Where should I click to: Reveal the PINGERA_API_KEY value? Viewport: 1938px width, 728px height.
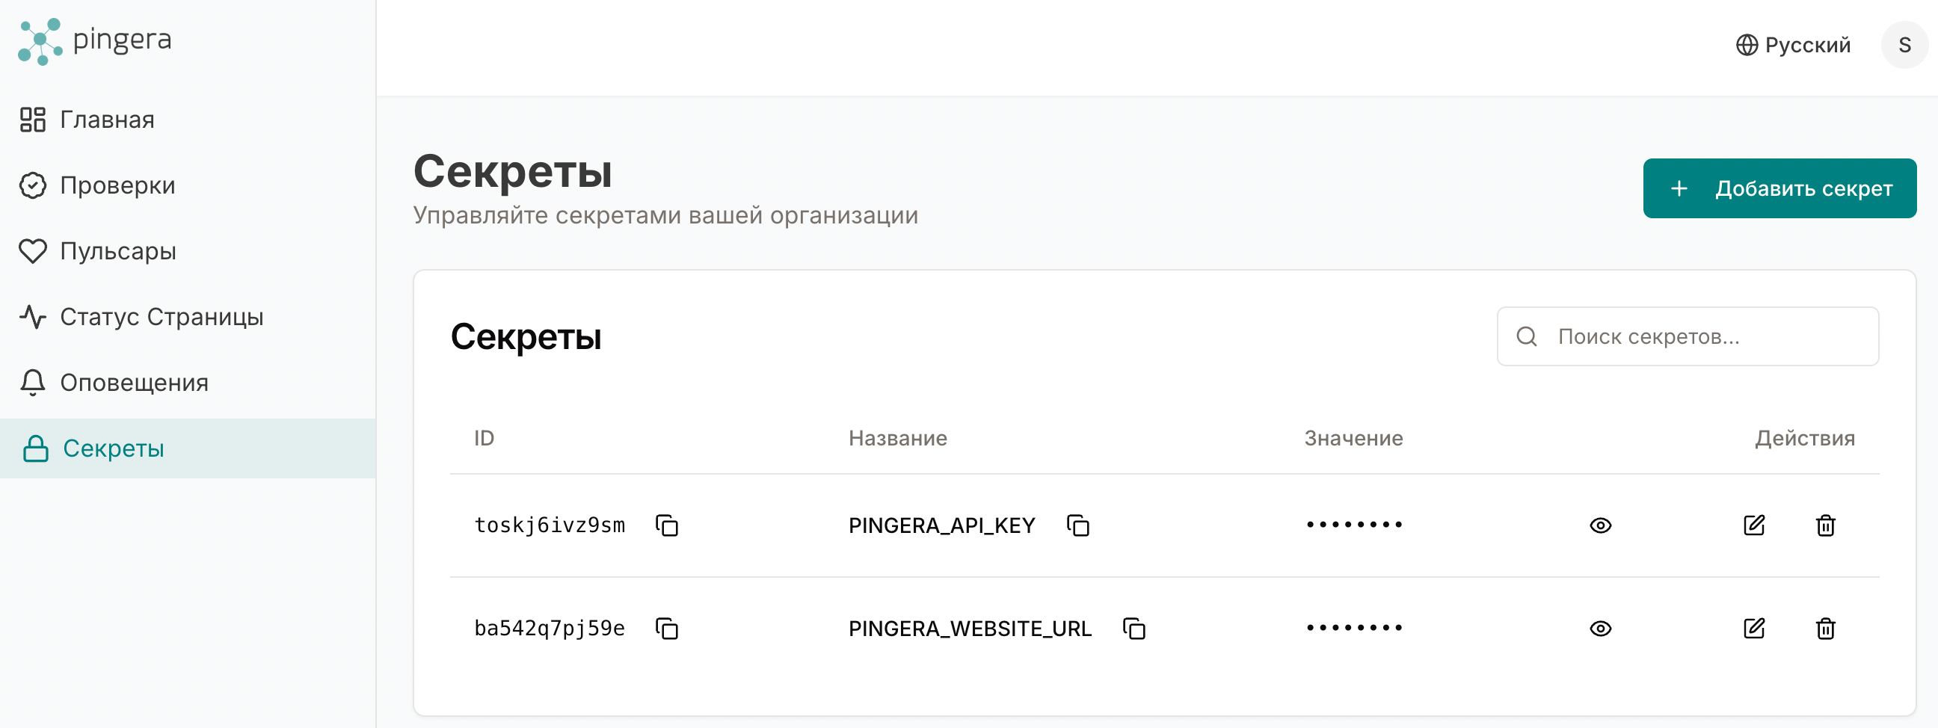[x=1599, y=525]
